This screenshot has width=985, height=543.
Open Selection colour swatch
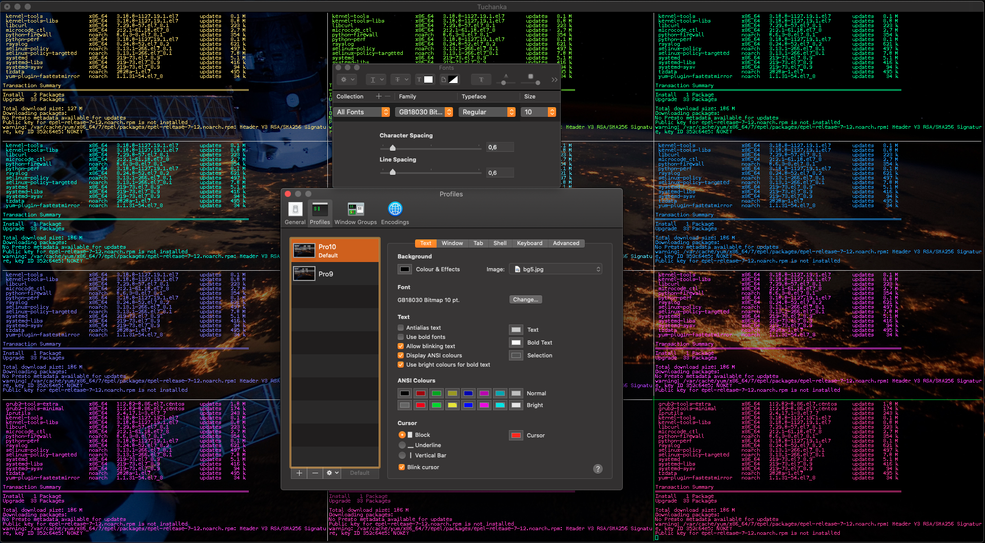516,355
